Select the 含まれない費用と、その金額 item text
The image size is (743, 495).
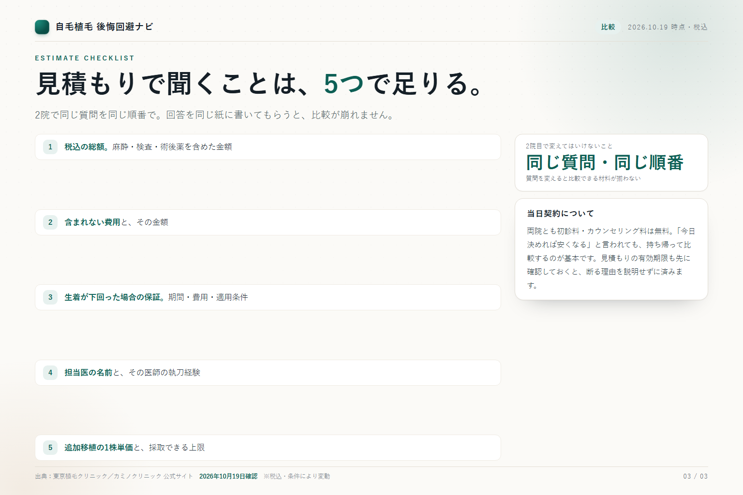click(x=116, y=222)
